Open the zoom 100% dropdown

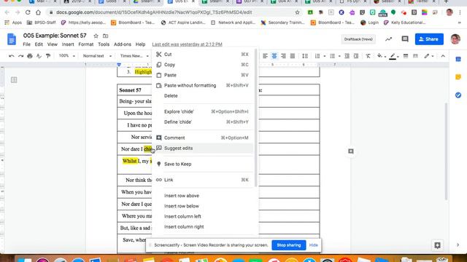coord(66,56)
